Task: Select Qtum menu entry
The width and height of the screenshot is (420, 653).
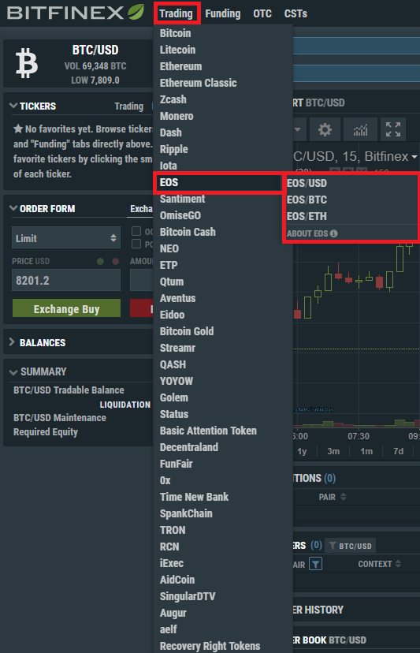Action: tap(172, 282)
